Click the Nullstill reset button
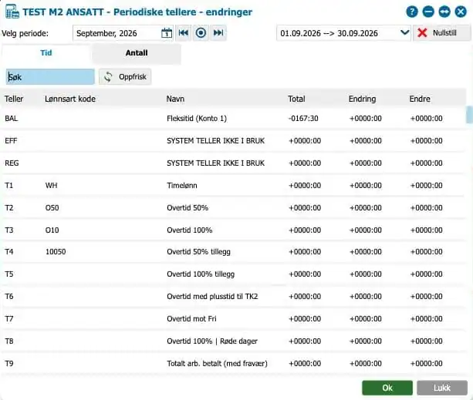Image resolution: width=473 pixels, height=400 pixels. 441,33
